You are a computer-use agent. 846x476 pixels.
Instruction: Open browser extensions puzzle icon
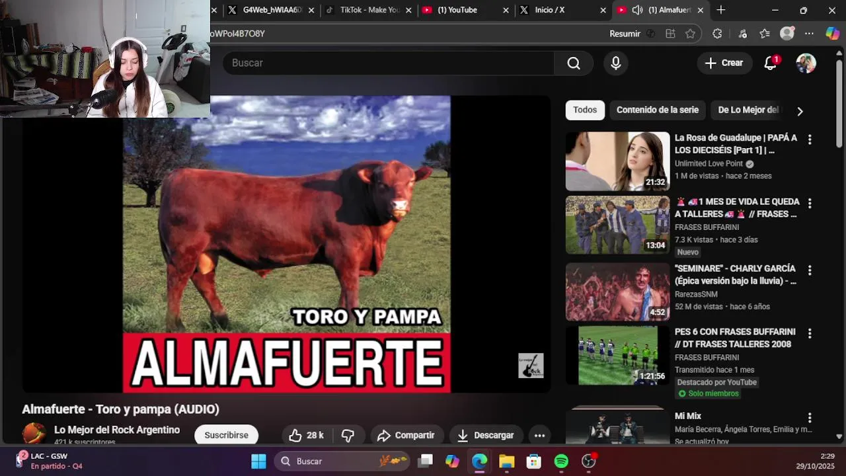tap(717, 34)
